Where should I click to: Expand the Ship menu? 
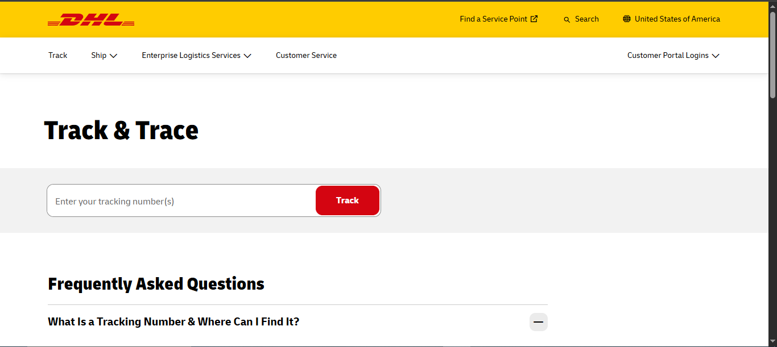click(104, 55)
